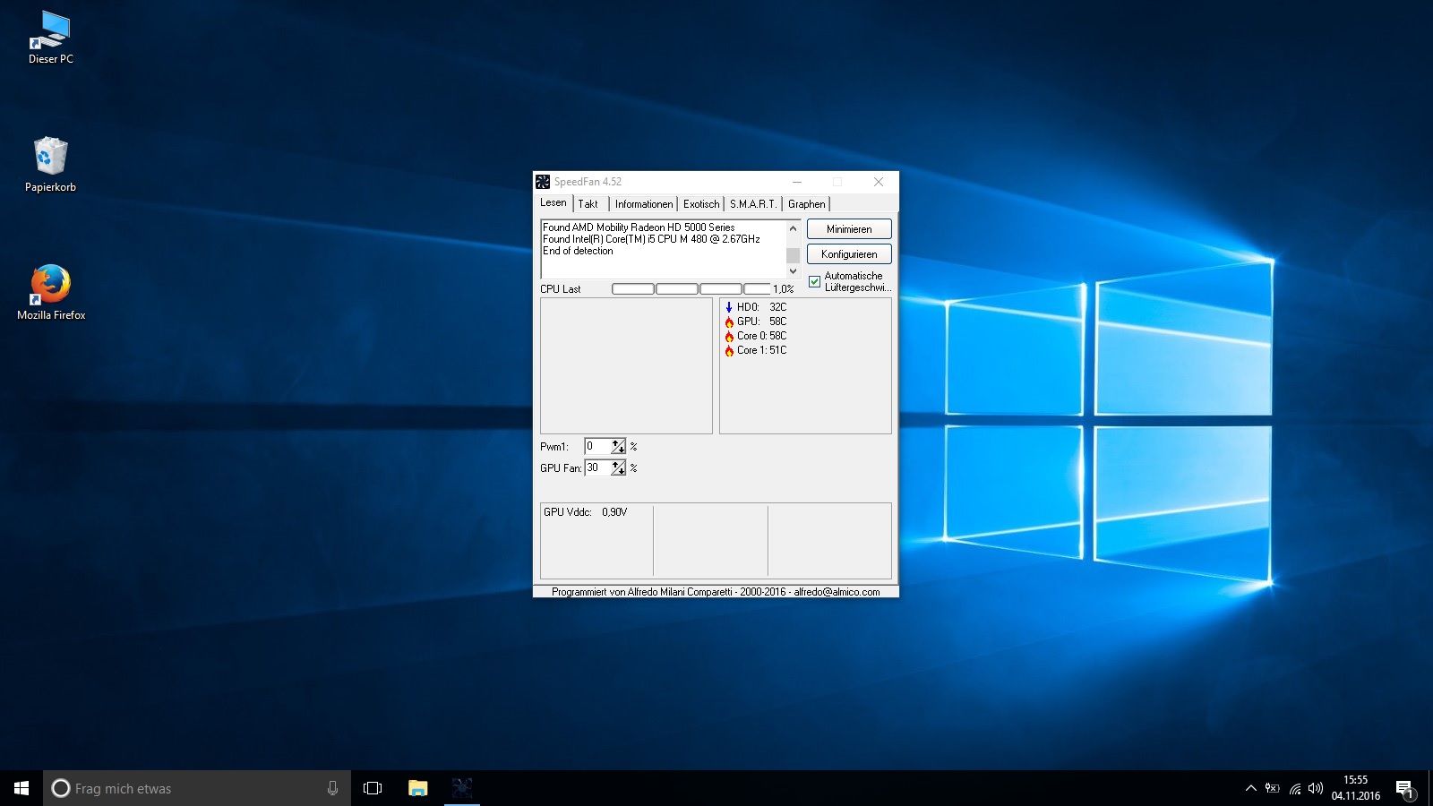Click the CPU Last load bar
Image resolution: width=1433 pixels, height=806 pixels.
coord(691,289)
